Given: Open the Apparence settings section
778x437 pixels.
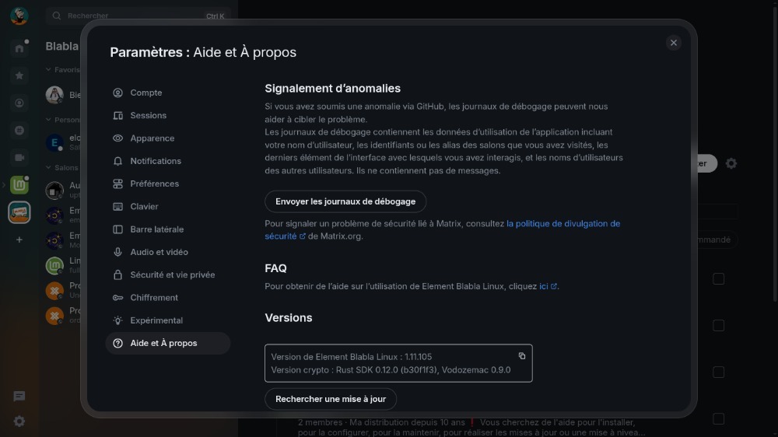Looking at the screenshot, I should 152,138.
